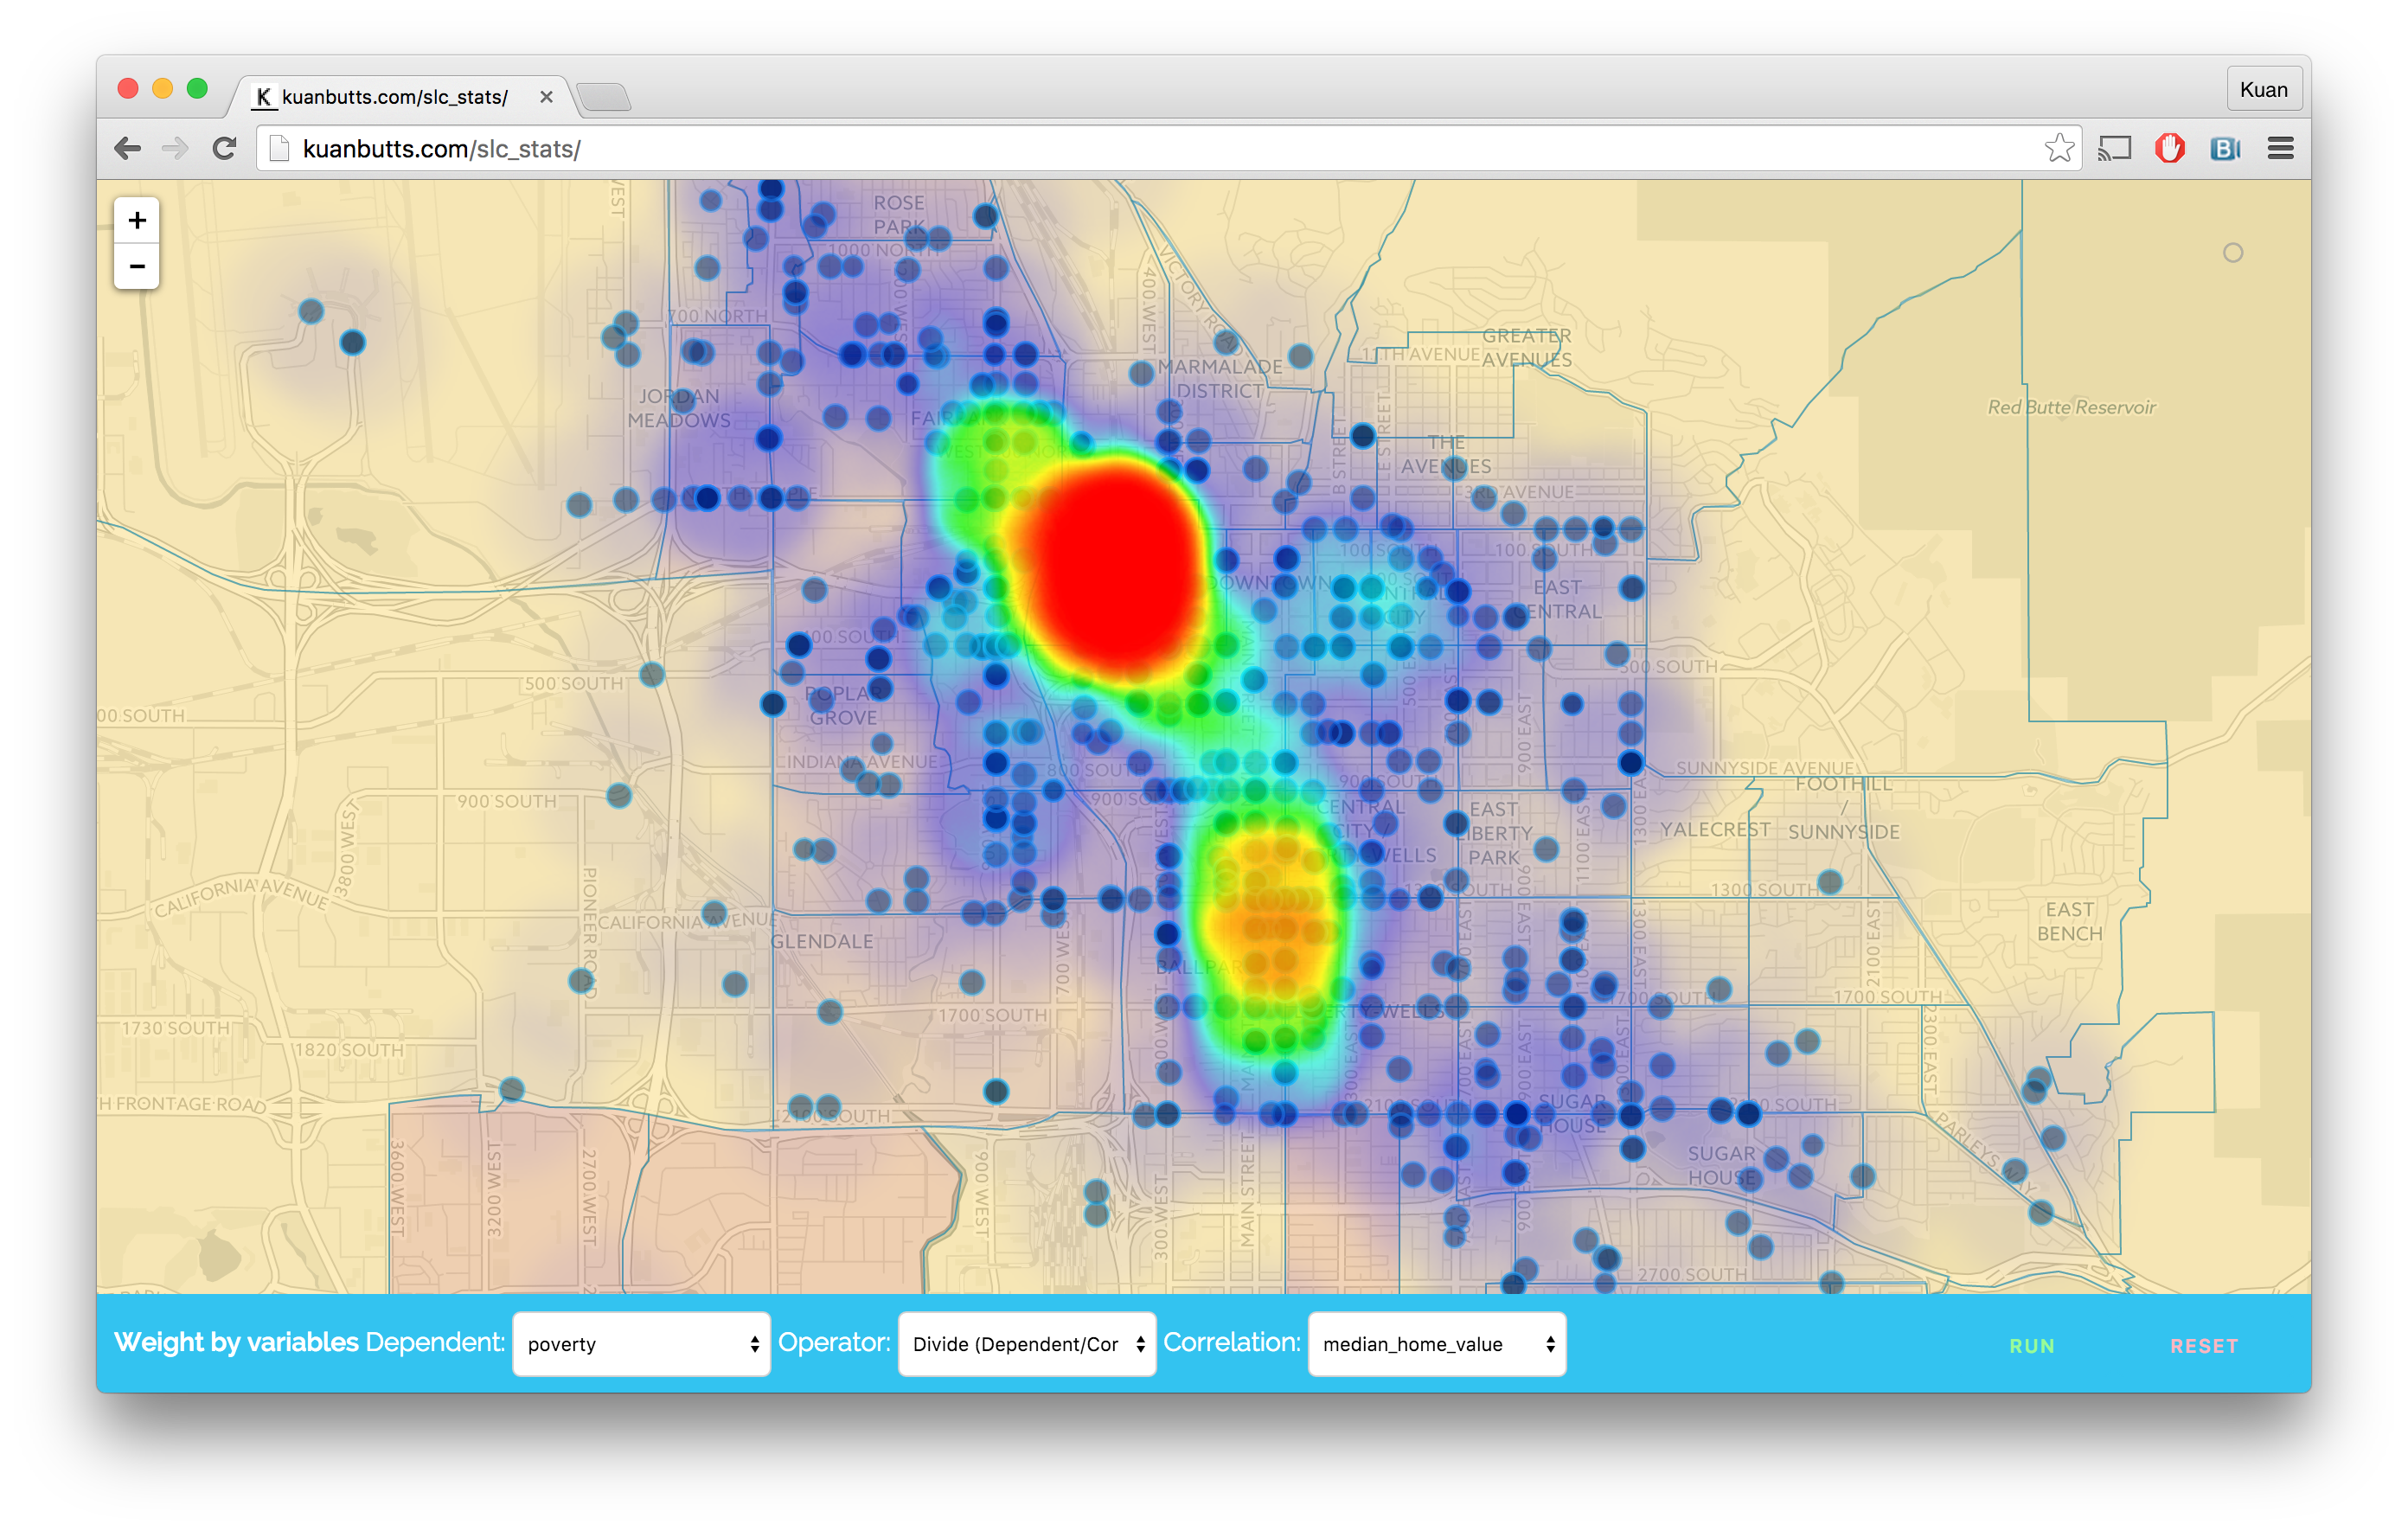Zoom in on the map
The height and width of the screenshot is (1531, 2408).
coord(137,220)
